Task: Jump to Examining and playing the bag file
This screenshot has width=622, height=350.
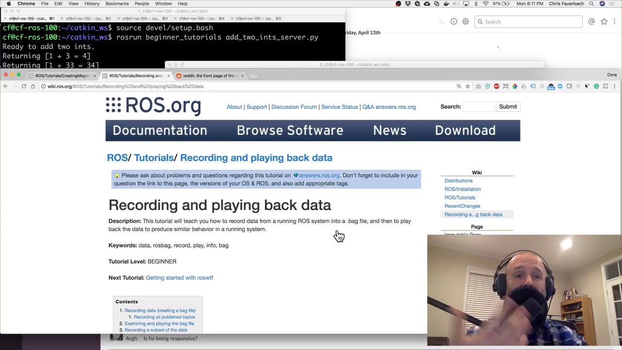Action: click(x=159, y=323)
